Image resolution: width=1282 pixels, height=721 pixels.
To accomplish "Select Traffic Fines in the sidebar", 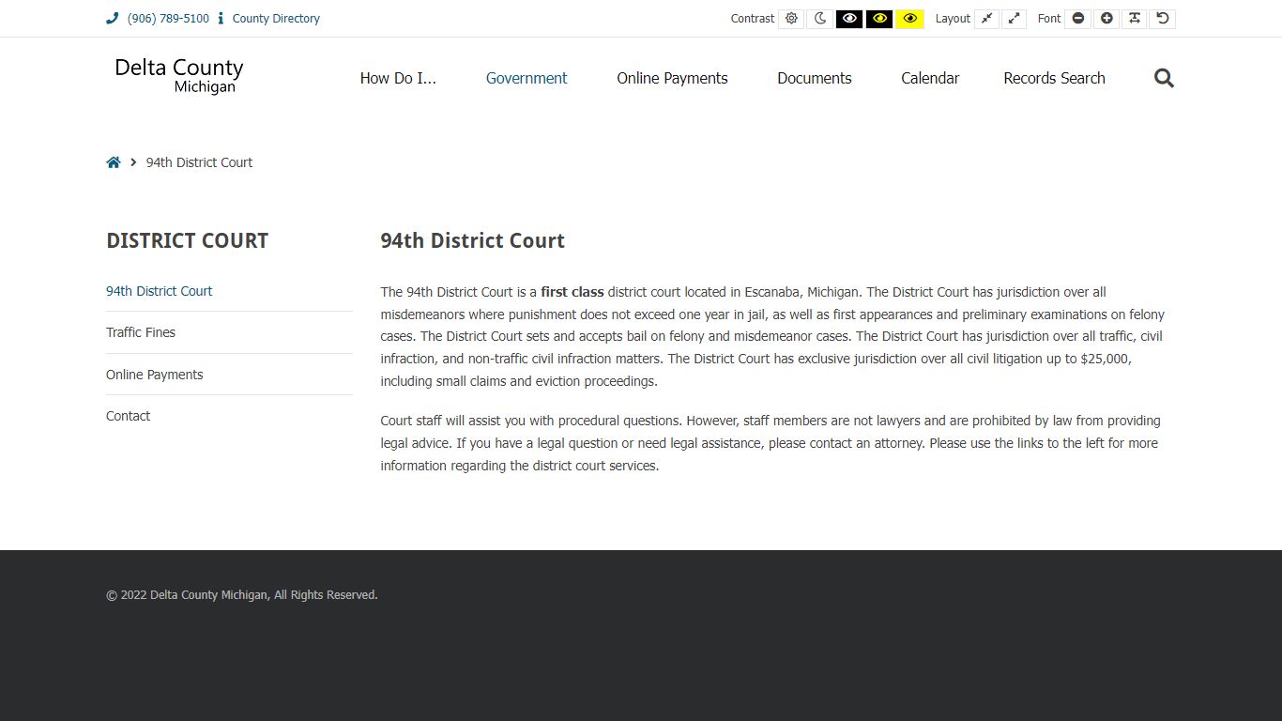I will click(x=141, y=331).
